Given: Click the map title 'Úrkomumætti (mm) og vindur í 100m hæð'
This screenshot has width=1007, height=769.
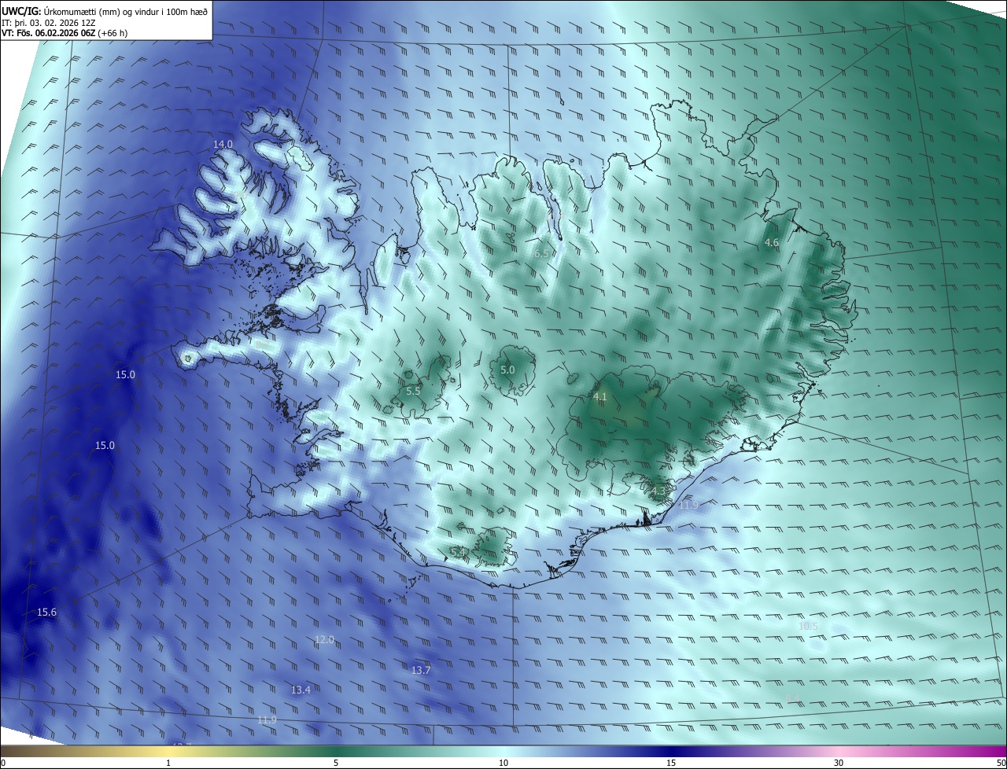Looking at the screenshot, I should point(124,11).
